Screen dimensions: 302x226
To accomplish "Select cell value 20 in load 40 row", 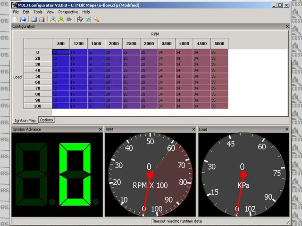I will coord(114,70).
